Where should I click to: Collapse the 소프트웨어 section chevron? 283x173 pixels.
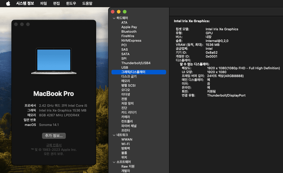(114, 162)
